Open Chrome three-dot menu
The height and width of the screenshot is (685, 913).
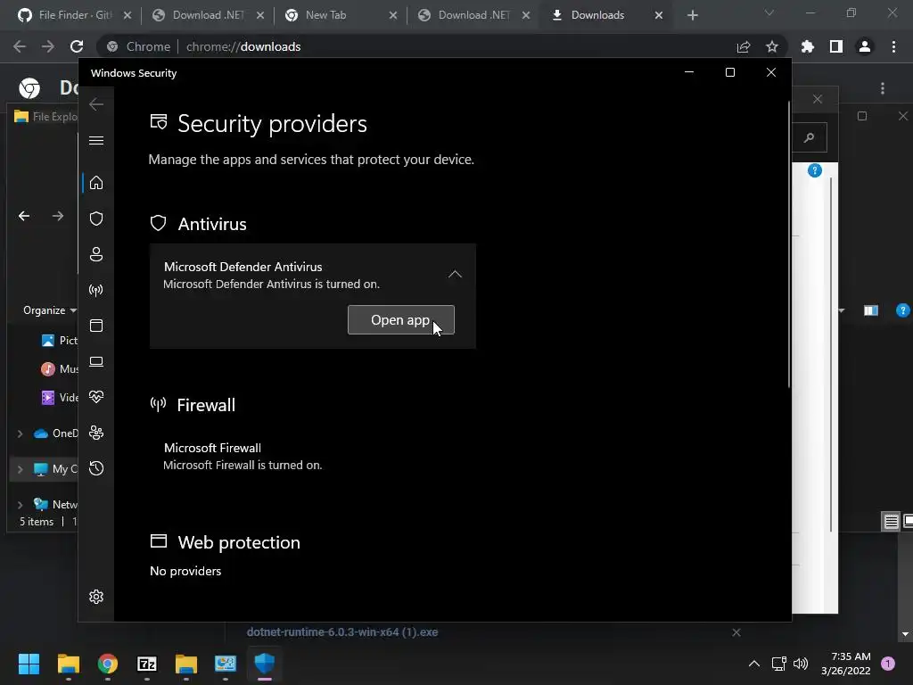click(893, 46)
